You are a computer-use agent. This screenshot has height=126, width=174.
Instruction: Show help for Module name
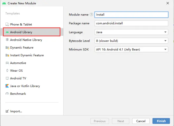(91, 15)
